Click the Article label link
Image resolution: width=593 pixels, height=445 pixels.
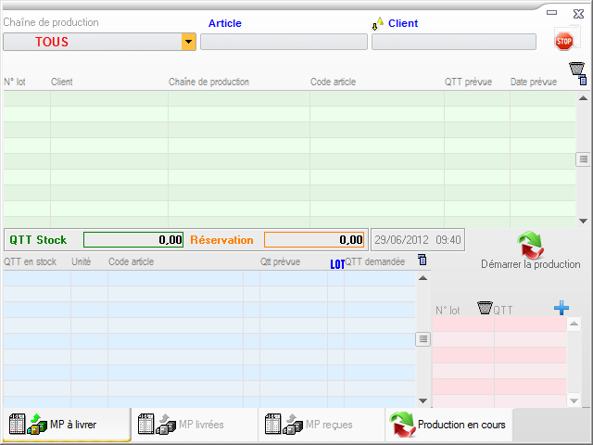pos(224,23)
